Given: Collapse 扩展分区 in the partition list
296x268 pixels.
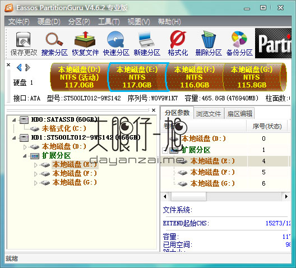Looking at the screenshot, I should pyautogui.click(x=165, y=150).
